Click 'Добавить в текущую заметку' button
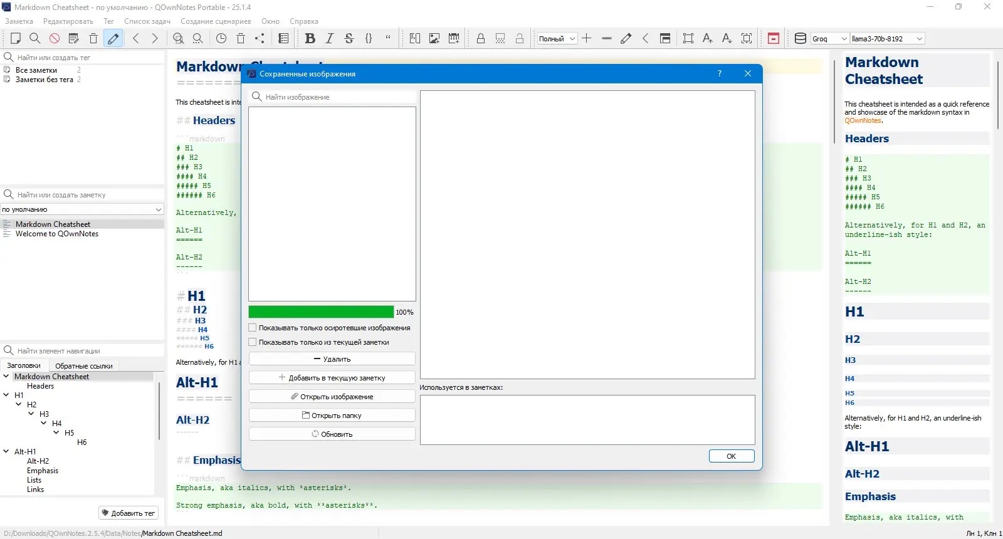Image resolution: width=1003 pixels, height=539 pixels. pos(332,378)
